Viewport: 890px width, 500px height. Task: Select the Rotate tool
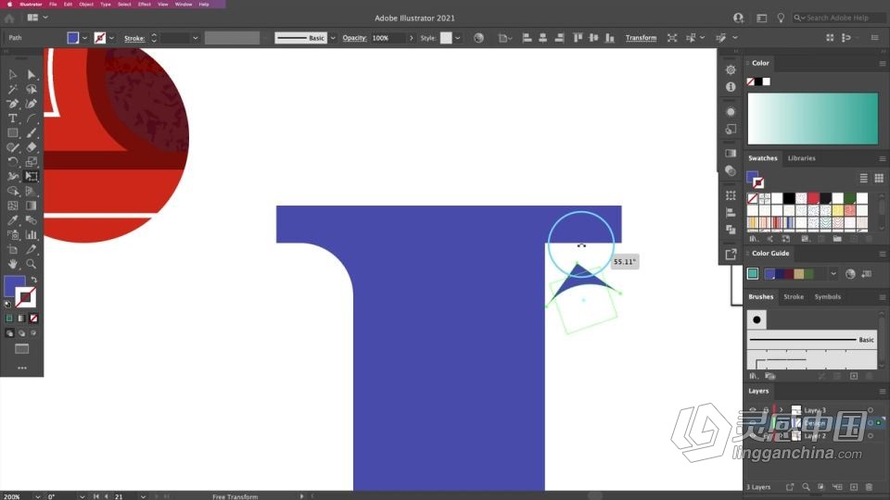[x=12, y=162]
